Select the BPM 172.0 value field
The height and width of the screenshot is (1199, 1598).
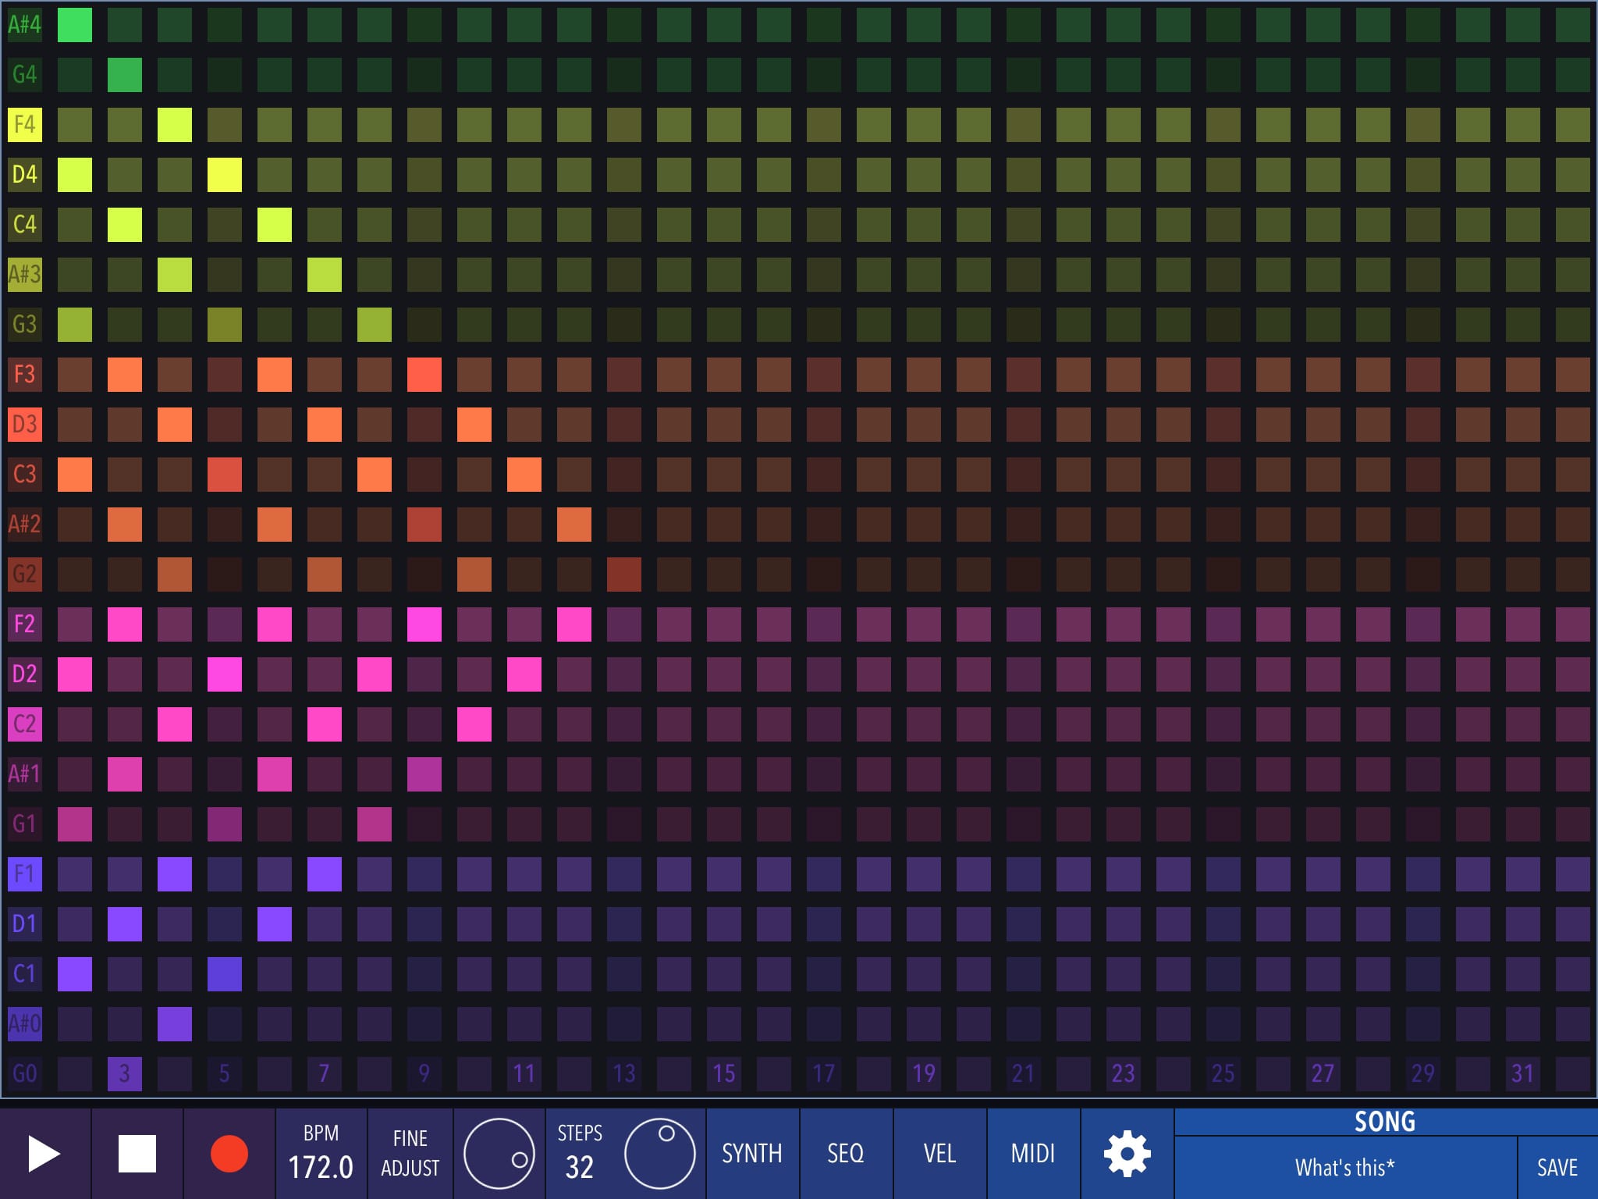tap(321, 1154)
